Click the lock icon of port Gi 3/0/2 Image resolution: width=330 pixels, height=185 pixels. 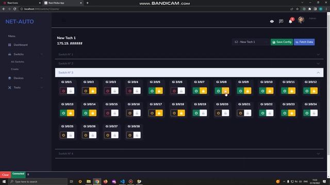click(x=93, y=91)
